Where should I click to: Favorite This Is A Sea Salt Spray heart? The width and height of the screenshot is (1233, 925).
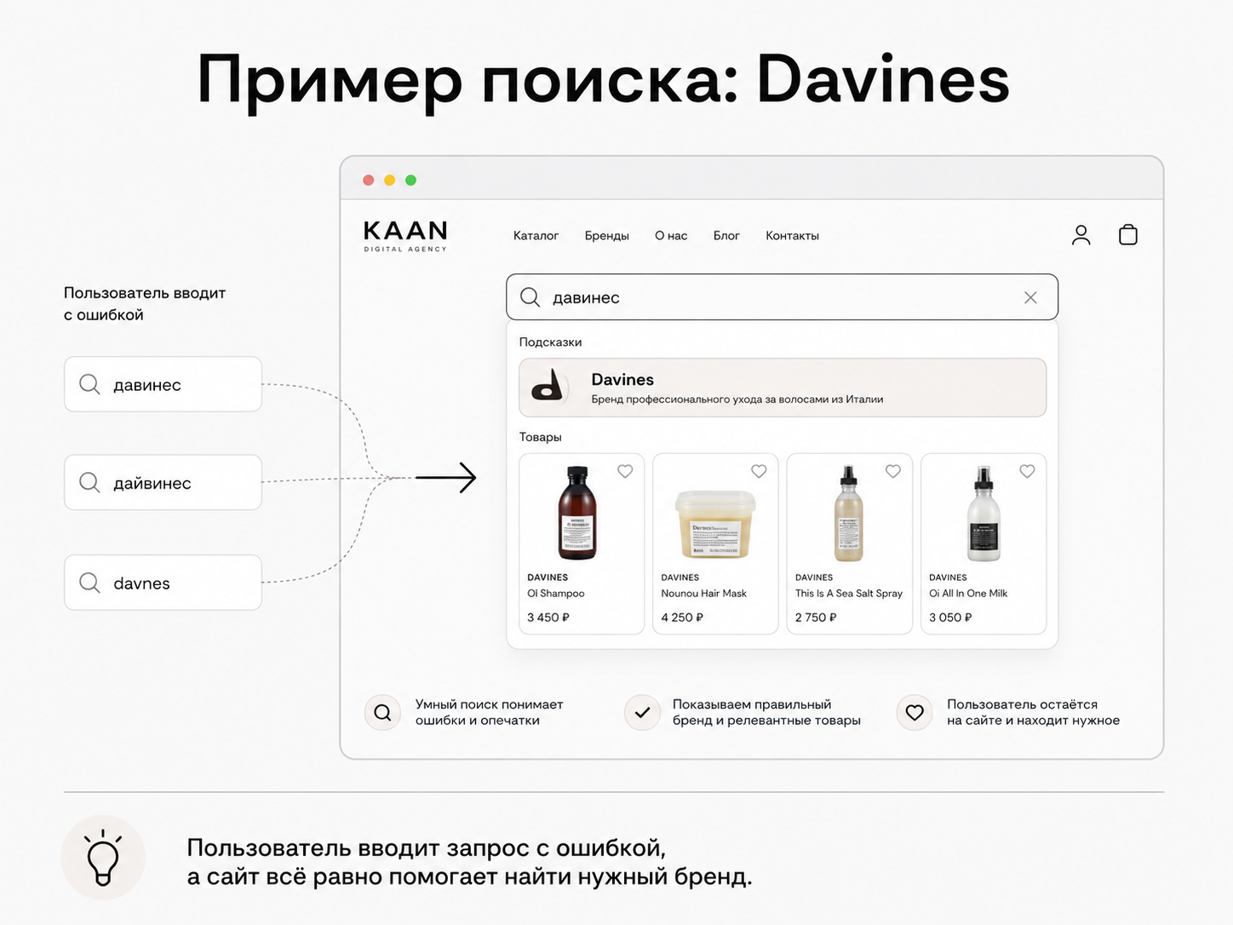[893, 471]
